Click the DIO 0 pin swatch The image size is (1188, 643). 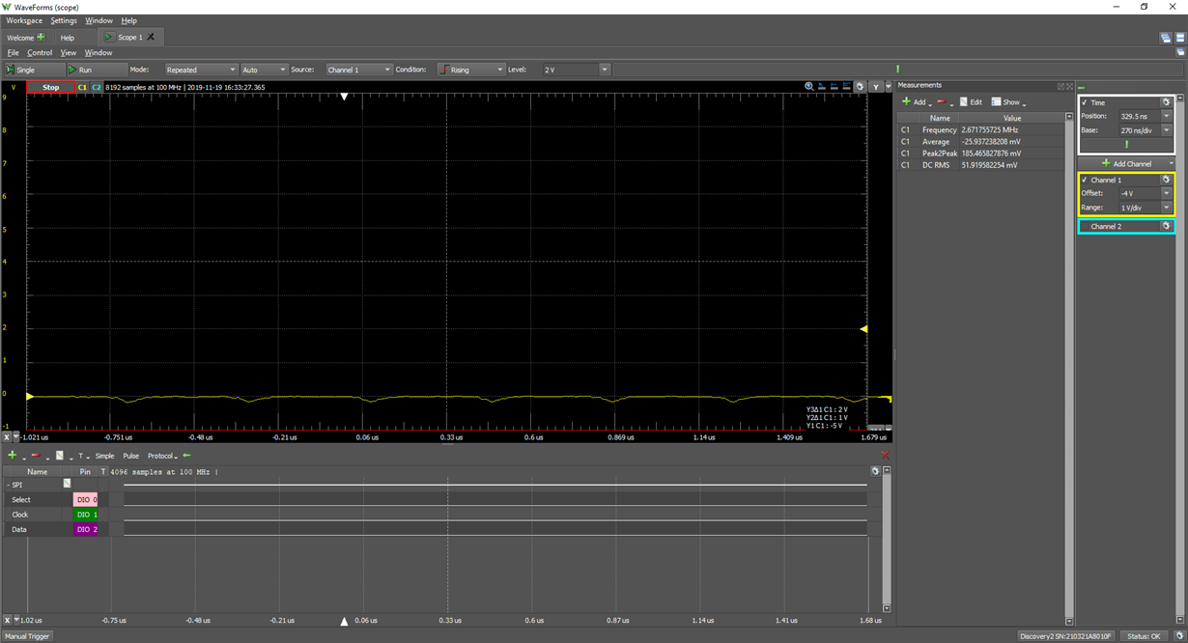click(x=86, y=499)
